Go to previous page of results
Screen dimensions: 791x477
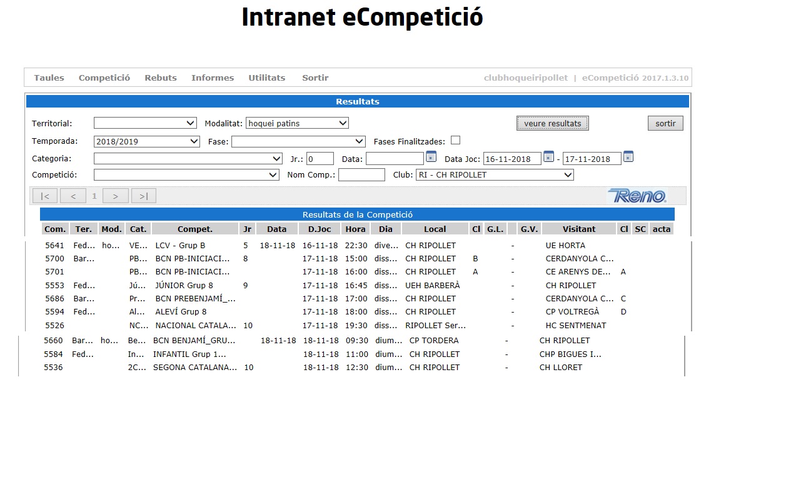coord(73,196)
